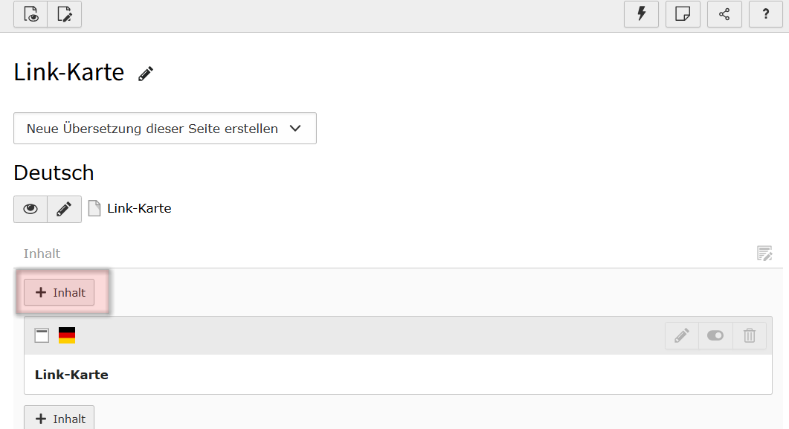The width and height of the screenshot is (789, 429).
Task: Click the edit column icon at the right of the Inhalt header
Action: tap(764, 254)
